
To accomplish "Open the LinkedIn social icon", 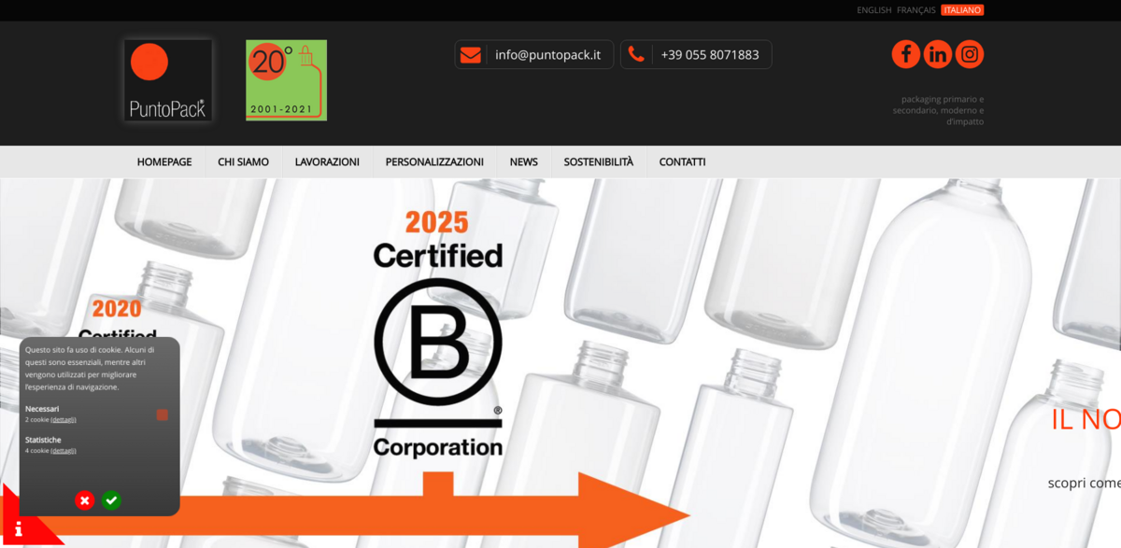I will tap(938, 54).
